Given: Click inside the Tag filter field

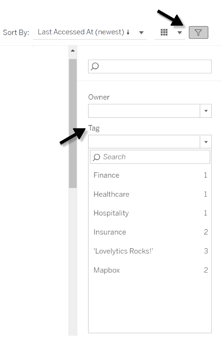Looking at the screenshot, I should [144, 142].
